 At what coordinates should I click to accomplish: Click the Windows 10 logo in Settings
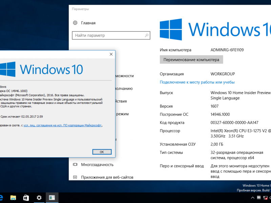(215, 29)
